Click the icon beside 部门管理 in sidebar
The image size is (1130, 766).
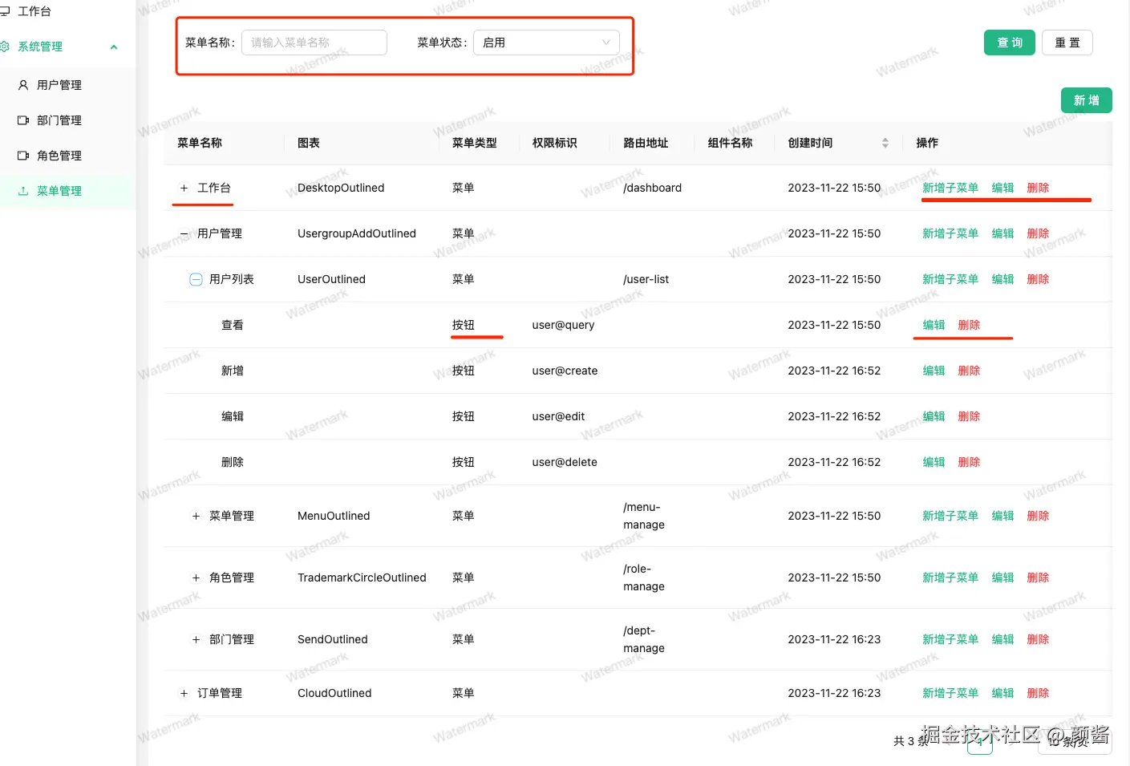click(23, 120)
